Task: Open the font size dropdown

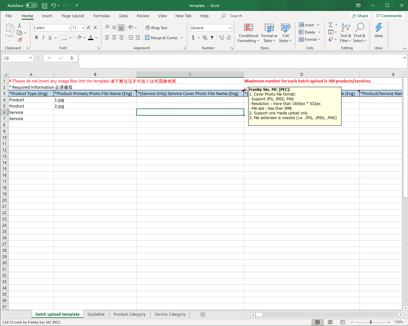Action: pyautogui.click(x=83, y=28)
